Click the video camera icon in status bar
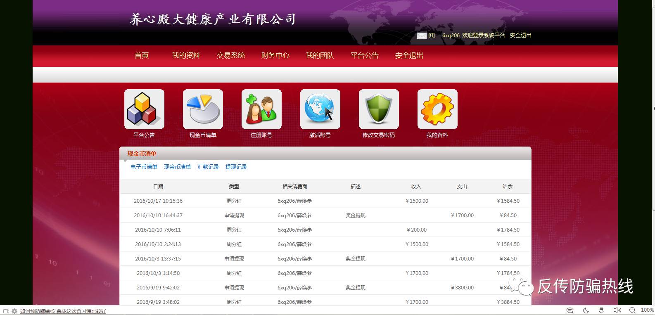This screenshot has width=655, height=315. click(6, 311)
